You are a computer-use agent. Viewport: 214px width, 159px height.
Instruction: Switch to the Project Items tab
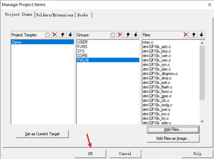pyautogui.click(x=19, y=15)
